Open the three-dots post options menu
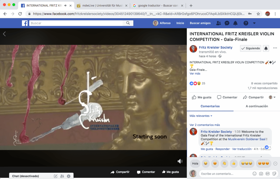Viewport: 280px width, 179px height. [275, 48]
